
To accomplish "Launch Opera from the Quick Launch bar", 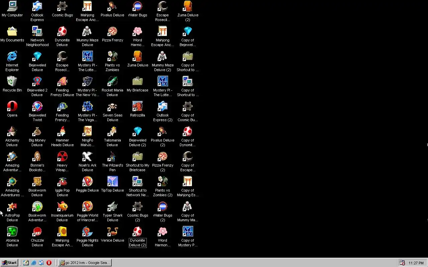I will tap(49, 263).
